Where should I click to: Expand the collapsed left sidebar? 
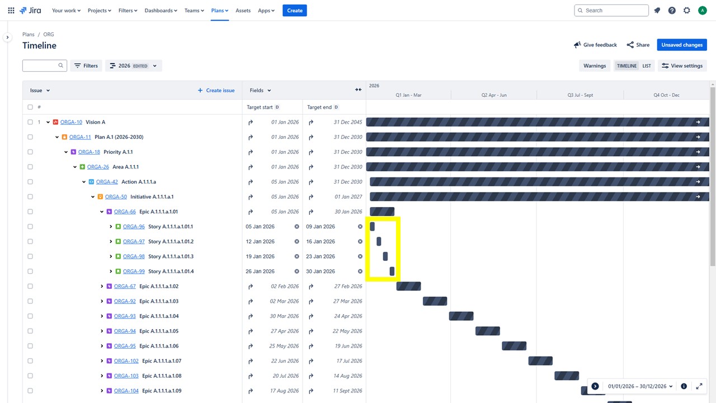pyautogui.click(x=7, y=38)
